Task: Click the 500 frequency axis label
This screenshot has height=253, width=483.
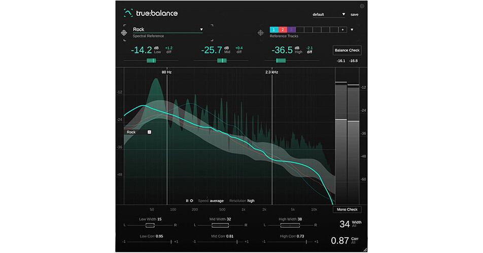Action: [x=222, y=209]
